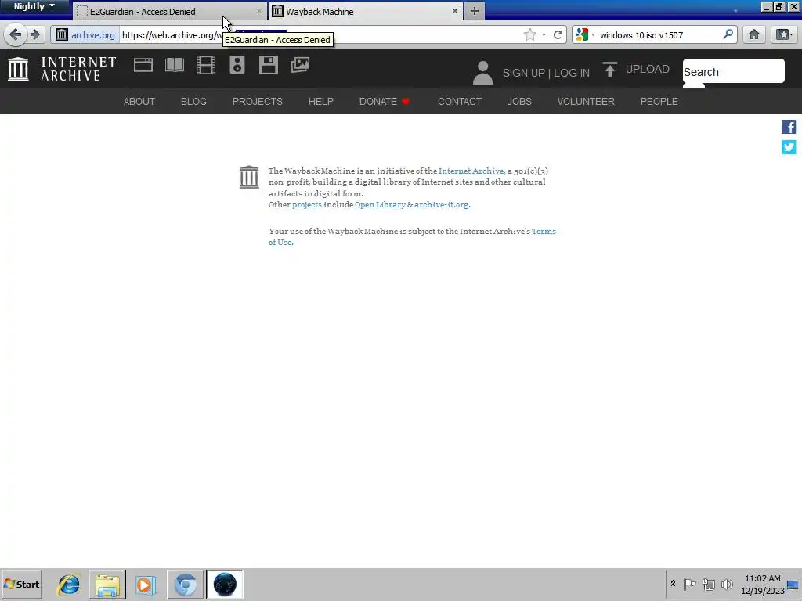Open the Video film strip icon
The height and width of the screenshot is (601, 802).
click(x=206, y=65)
